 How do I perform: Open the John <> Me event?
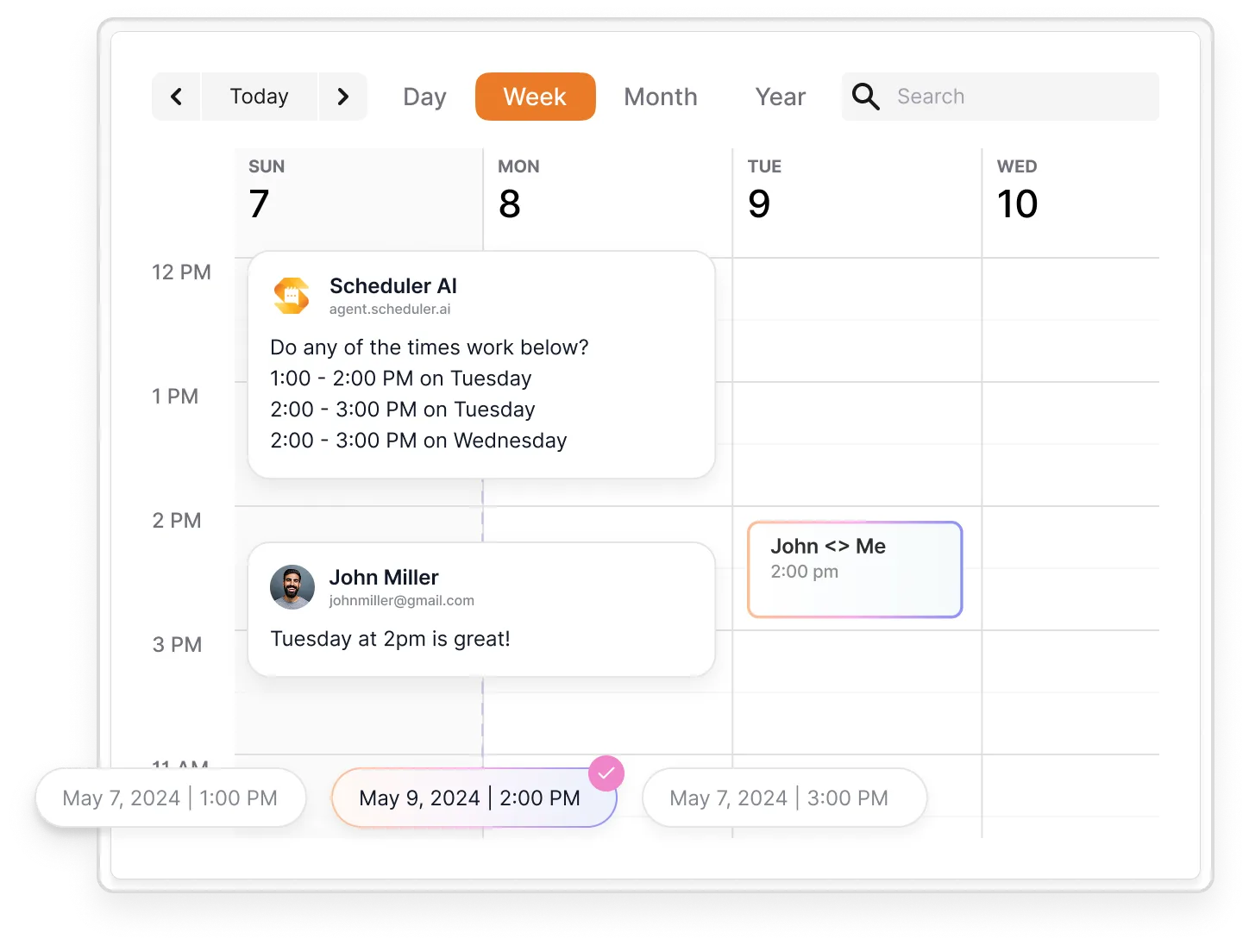tap(854, 569)
